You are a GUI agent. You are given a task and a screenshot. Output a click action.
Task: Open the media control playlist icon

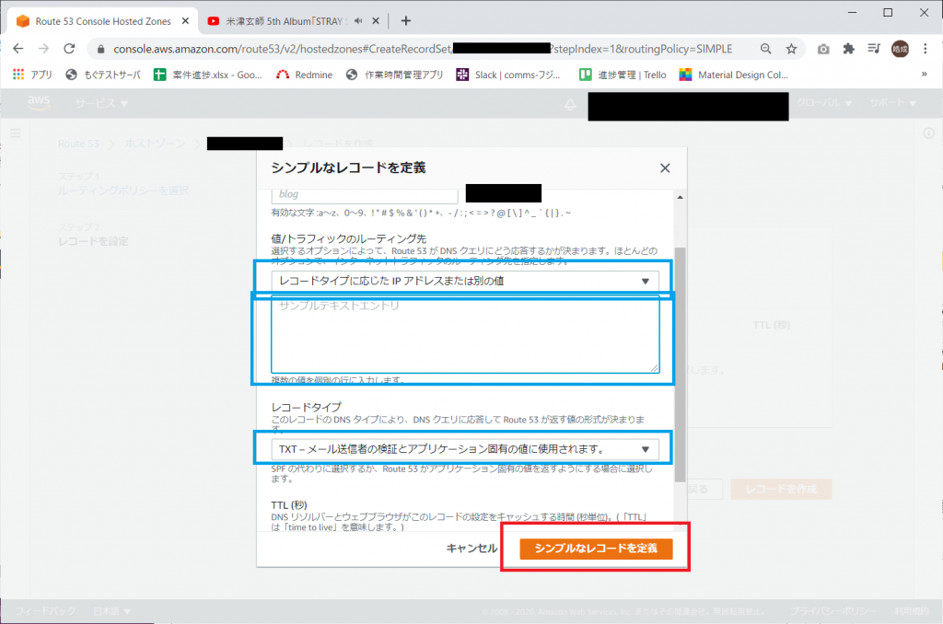click(874, 49)
